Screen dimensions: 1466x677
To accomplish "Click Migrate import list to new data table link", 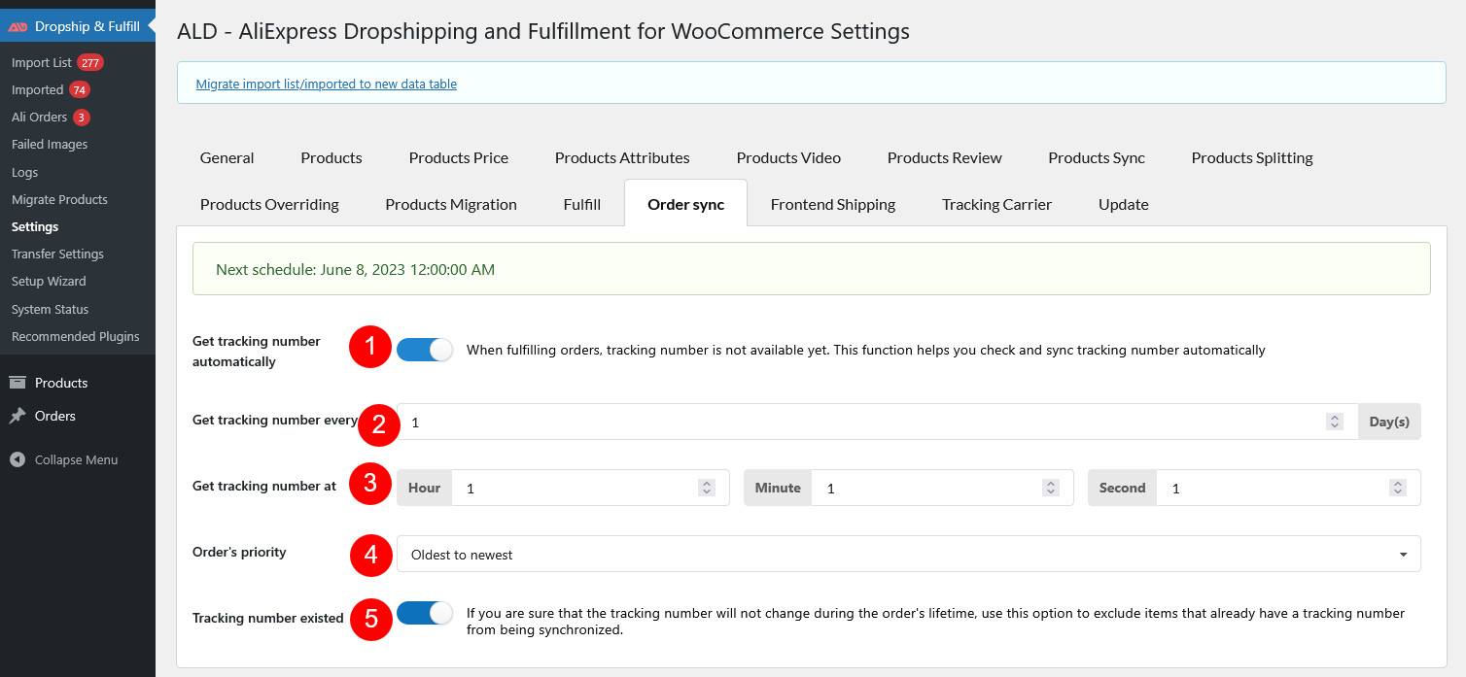I will (x=327, y=85).
